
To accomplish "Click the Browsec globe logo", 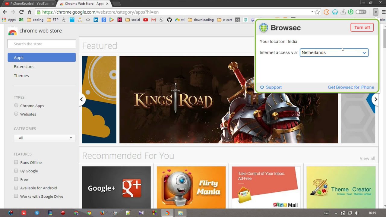I will 264,27.
